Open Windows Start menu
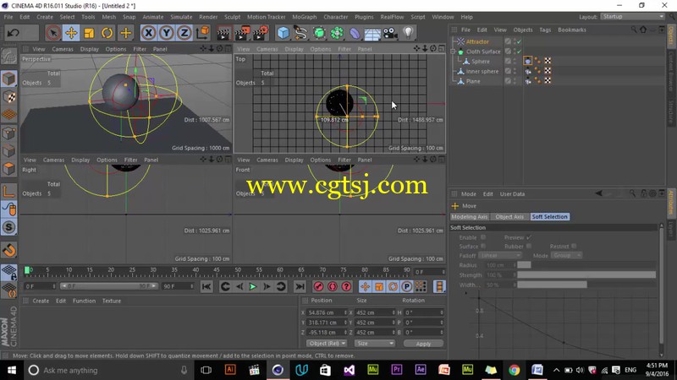The height and width of the screenshot is (380, 677). click(x=12, y=370)
